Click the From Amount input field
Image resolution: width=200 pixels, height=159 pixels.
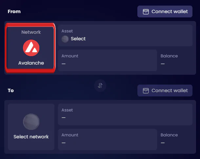point(108,60)
